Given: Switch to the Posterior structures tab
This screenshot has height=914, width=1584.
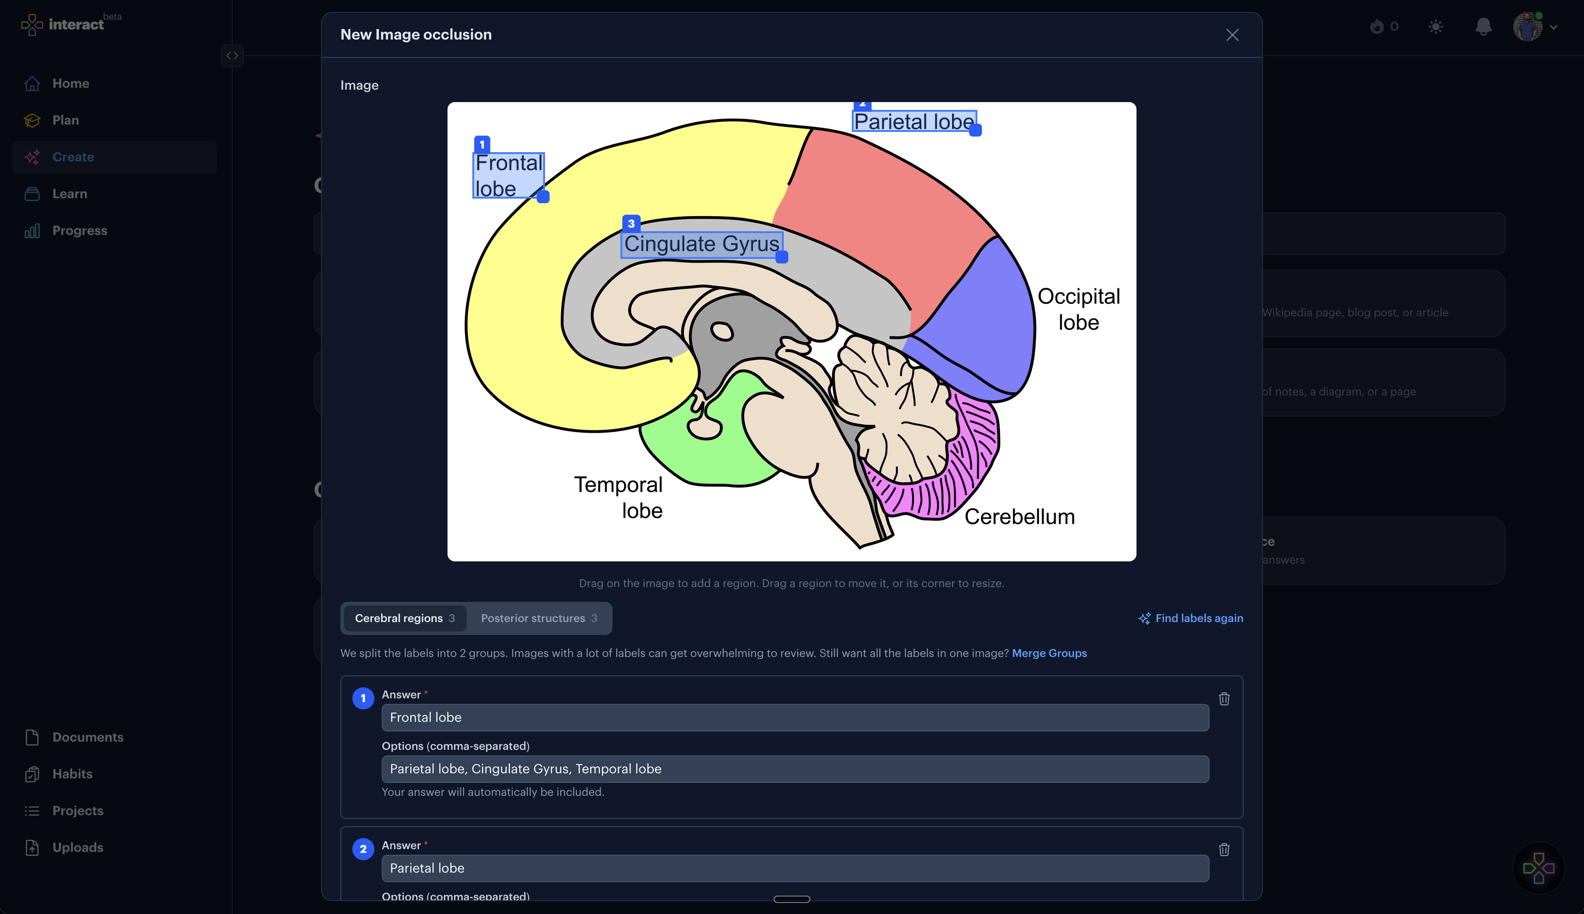Looking at the screenshot, I should [x=539, y=618].
